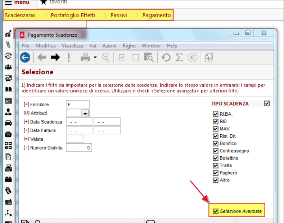
Task: Go to previous step with gray left arrow
Action: point(42,58)
